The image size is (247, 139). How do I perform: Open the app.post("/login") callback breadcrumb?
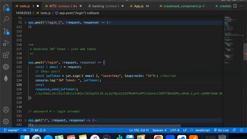(77, 13)
